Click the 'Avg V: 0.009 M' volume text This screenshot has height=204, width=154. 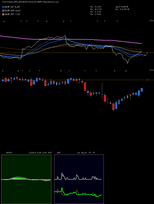(x=122, y=7)
